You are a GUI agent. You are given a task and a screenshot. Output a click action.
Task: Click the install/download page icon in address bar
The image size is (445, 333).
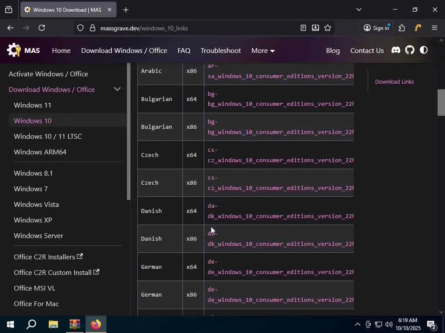point(315,28)
